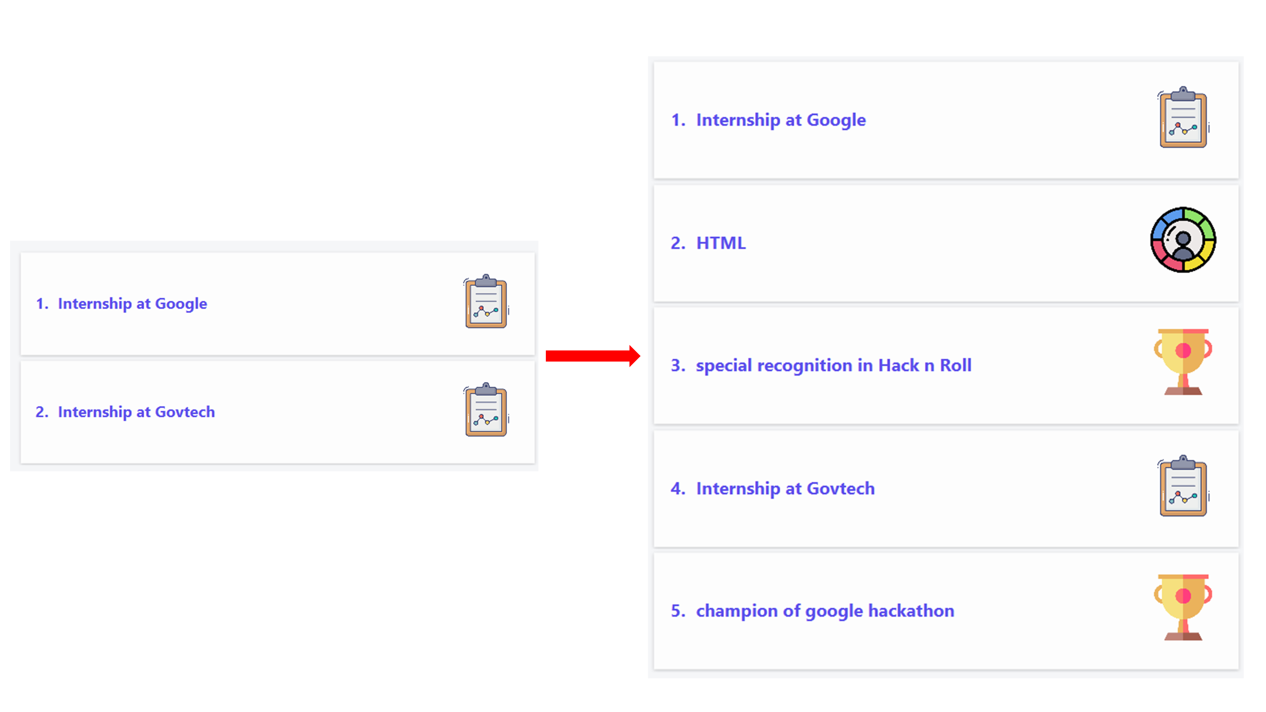The height and width of the screenshot is (712, 1266).
Task: Open 'Internship at Google' in the right list
Action: pos(781,120)
